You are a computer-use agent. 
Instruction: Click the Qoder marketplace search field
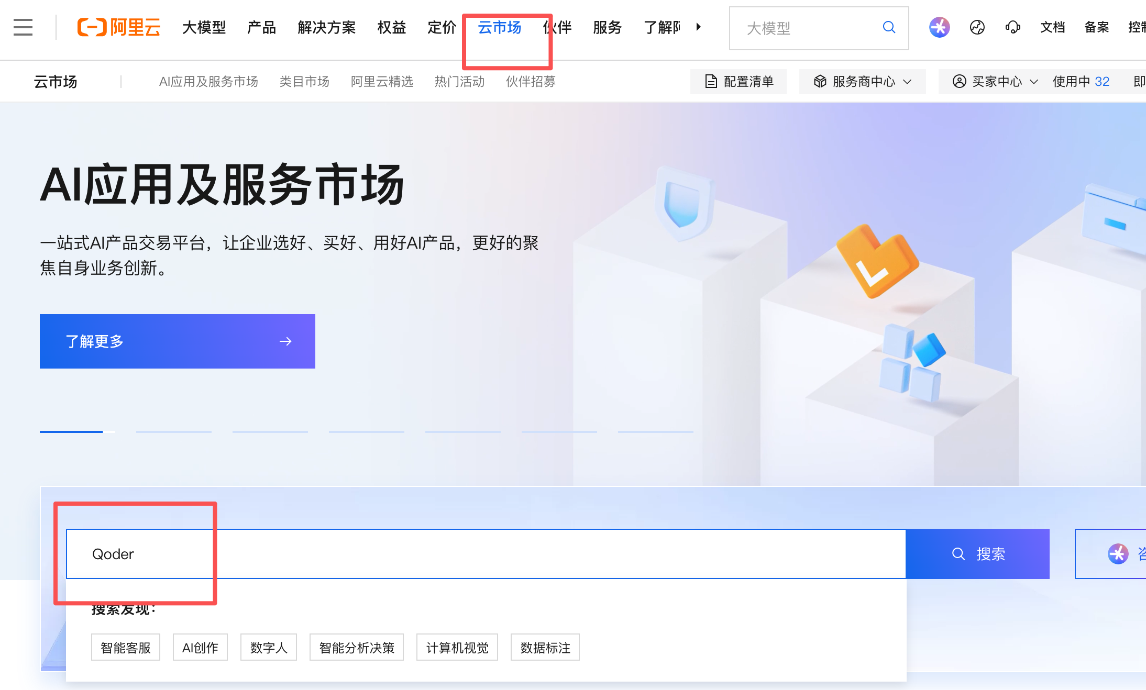click(486, 554)
